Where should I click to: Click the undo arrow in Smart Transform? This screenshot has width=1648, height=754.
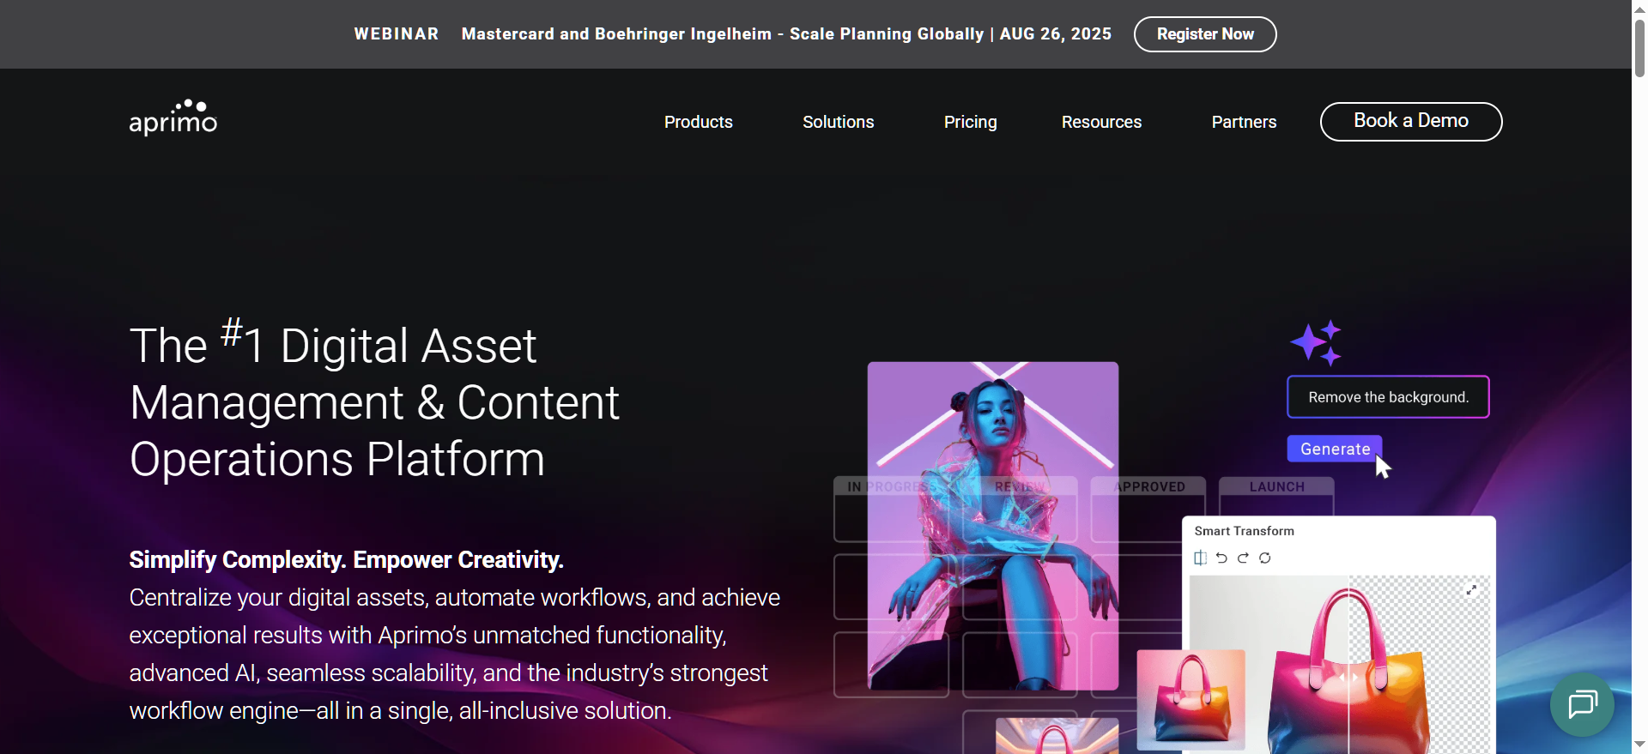[x=1221, y=558]
